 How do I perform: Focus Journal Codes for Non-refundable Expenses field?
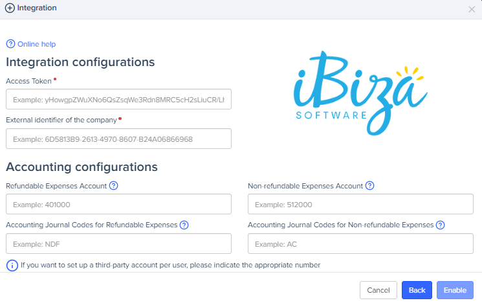[x=360, y=243]
